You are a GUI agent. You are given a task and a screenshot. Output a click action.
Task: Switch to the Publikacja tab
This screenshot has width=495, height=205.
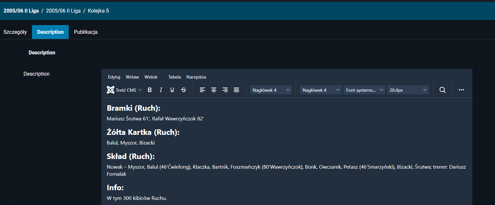coord(86,32)
